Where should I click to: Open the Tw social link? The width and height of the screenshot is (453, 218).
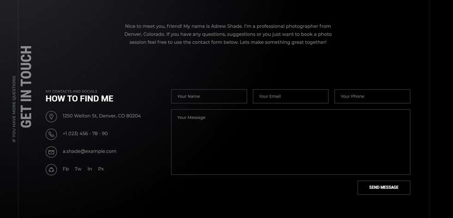(x=78, y=169)
